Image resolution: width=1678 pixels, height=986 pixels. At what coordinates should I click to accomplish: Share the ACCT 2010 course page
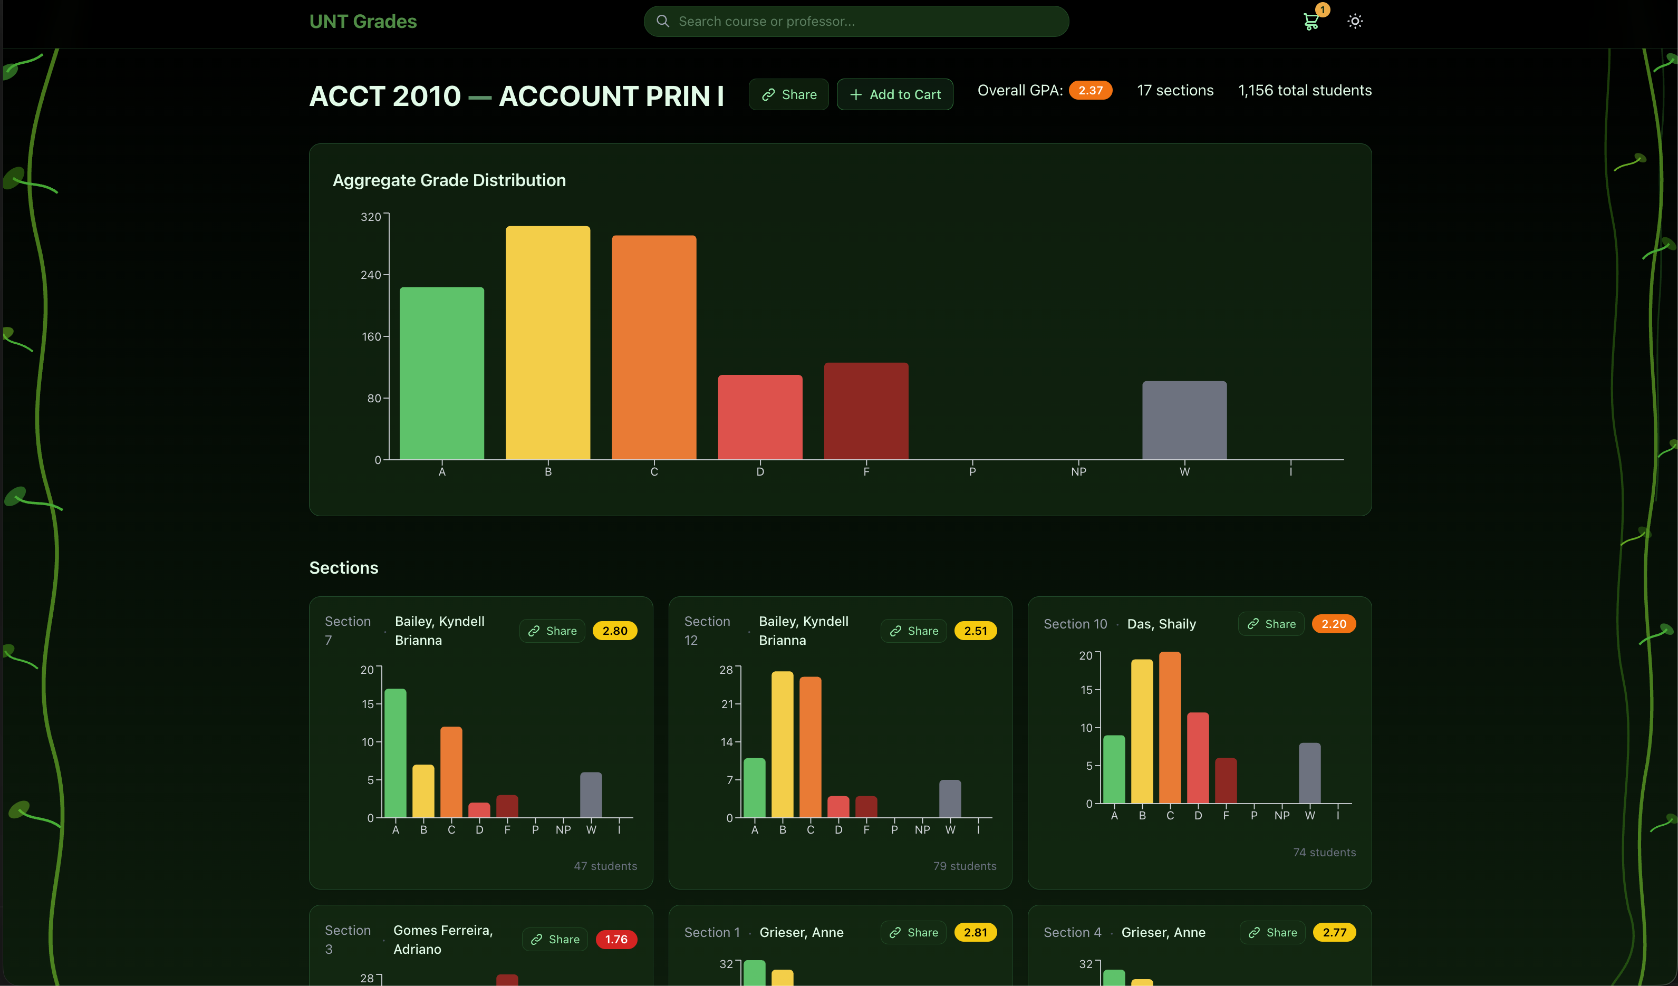coord(788,94)
